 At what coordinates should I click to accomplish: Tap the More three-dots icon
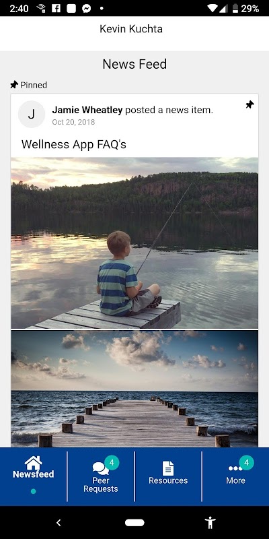click(235, 468)
